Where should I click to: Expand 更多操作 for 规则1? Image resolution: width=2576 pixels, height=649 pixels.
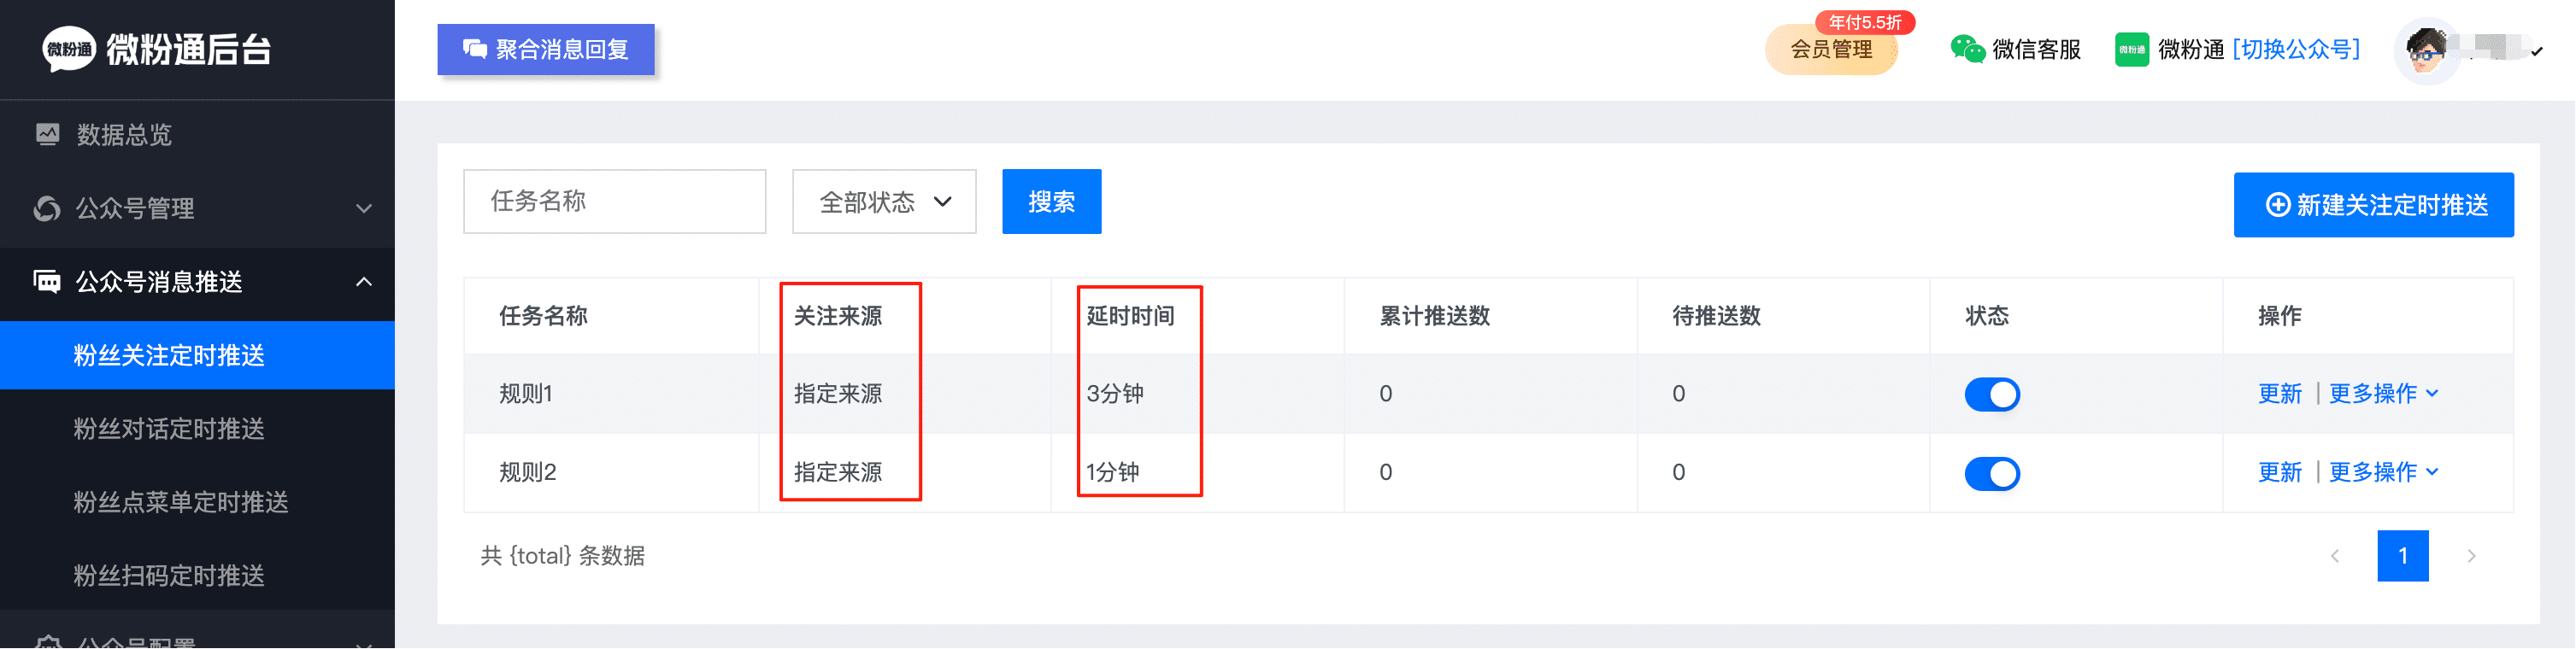[2383, 394]
